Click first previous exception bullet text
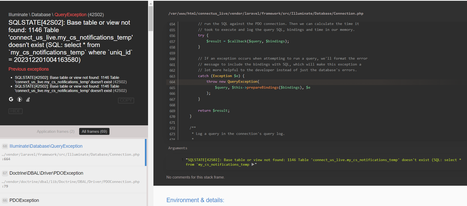The image size is (467, 206). pos(71,80)
